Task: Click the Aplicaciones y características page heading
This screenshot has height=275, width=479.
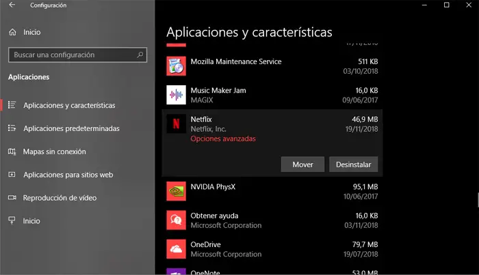Action: [x=249, y=32]
